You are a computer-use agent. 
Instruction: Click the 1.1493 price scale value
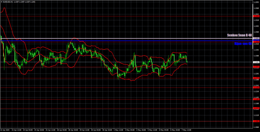coord(256,26)
